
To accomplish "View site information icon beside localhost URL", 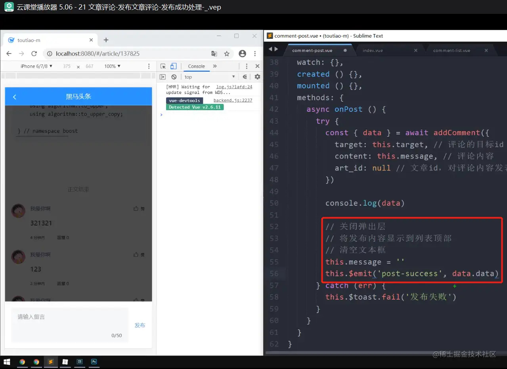I will coord(49,54).
